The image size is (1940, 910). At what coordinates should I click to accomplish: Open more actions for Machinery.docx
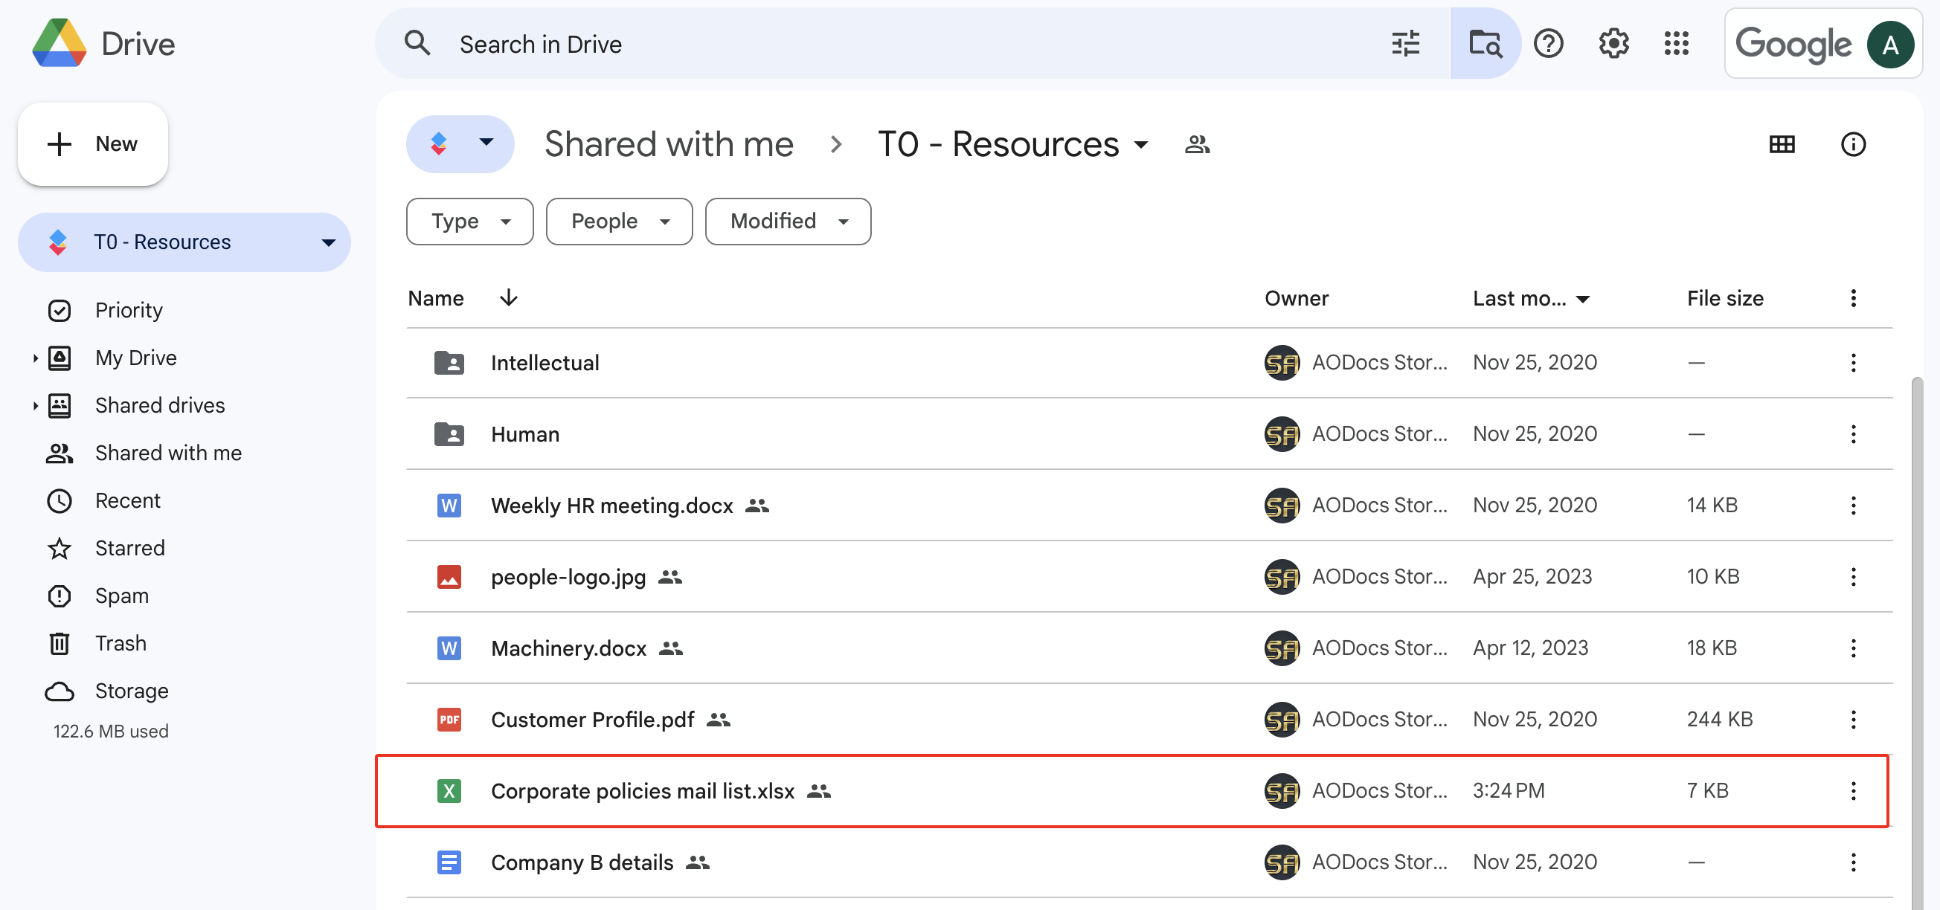[1853, 648]
